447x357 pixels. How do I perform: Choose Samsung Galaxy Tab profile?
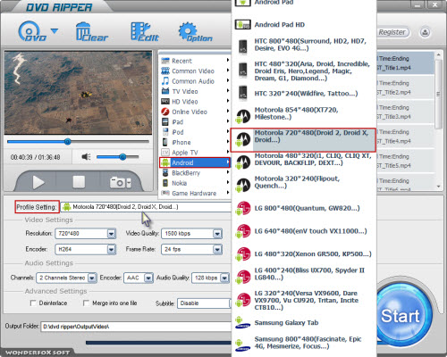point(304,323)
